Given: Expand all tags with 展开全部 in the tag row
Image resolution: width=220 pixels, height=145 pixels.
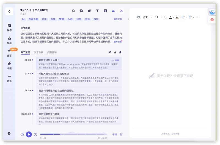Looking at the screenshot, I should pos(118,19).
